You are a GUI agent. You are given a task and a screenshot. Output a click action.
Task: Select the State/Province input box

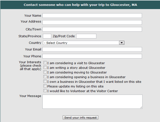click(47, 36)
